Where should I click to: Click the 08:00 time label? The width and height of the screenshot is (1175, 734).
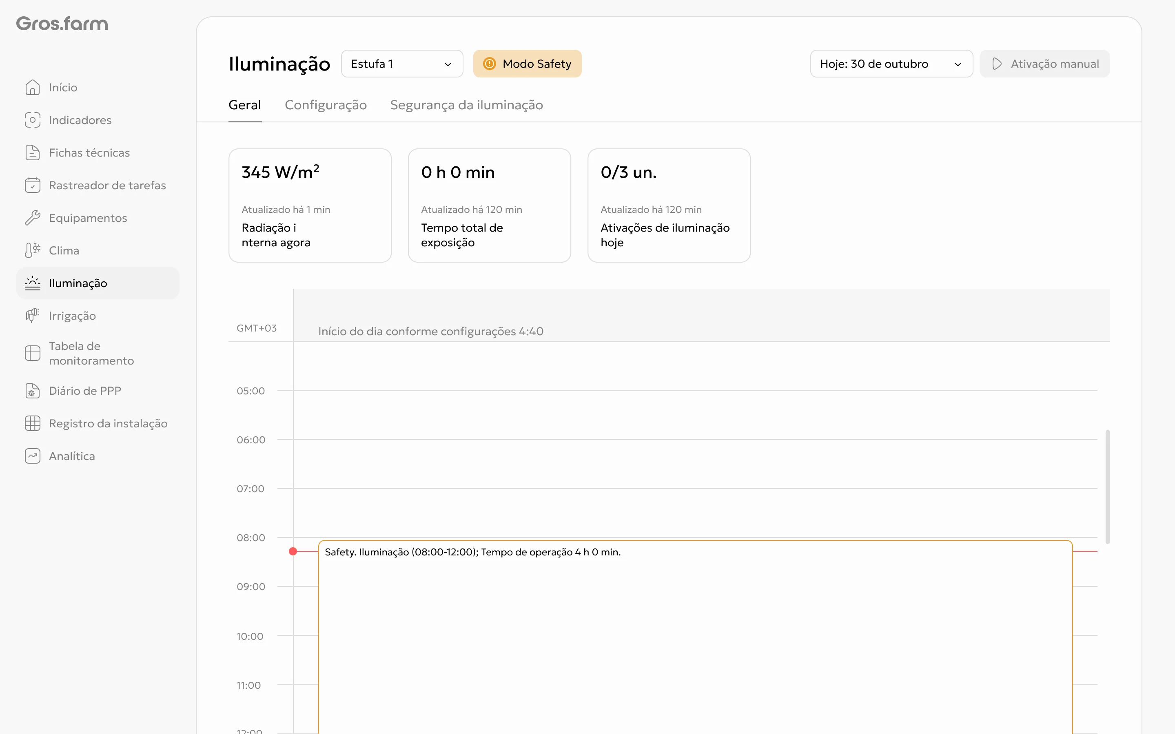tap(251, 538)
